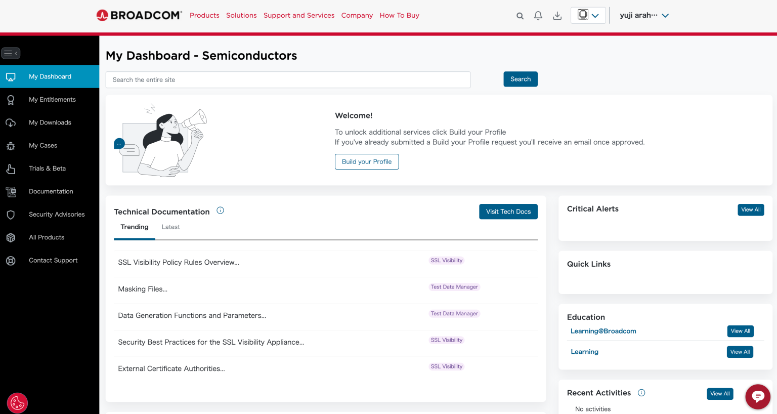Open the notifications bell icon

538,15
